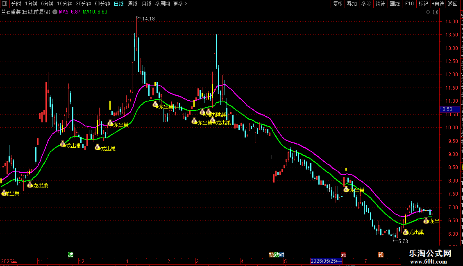Switch to 周线 weekly chart
This screenshot has width=463, height=266.
(133, 4)
